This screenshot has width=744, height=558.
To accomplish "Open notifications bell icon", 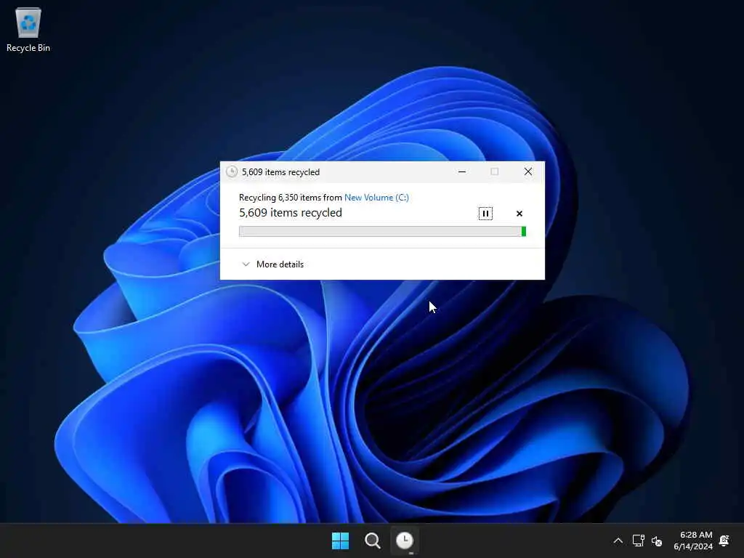I will [724, 541].
